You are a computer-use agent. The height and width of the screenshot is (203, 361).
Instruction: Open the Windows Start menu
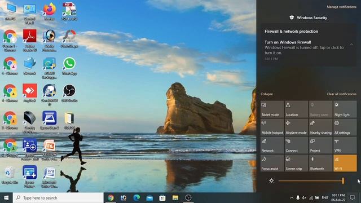[6, 198]
